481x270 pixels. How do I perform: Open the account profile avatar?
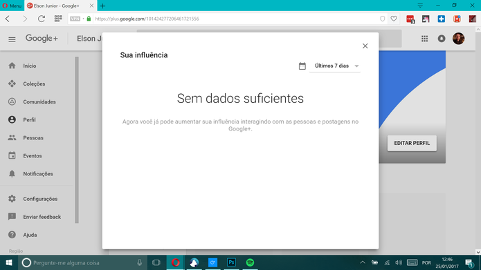pyautogui.click(x=459, y=39)
